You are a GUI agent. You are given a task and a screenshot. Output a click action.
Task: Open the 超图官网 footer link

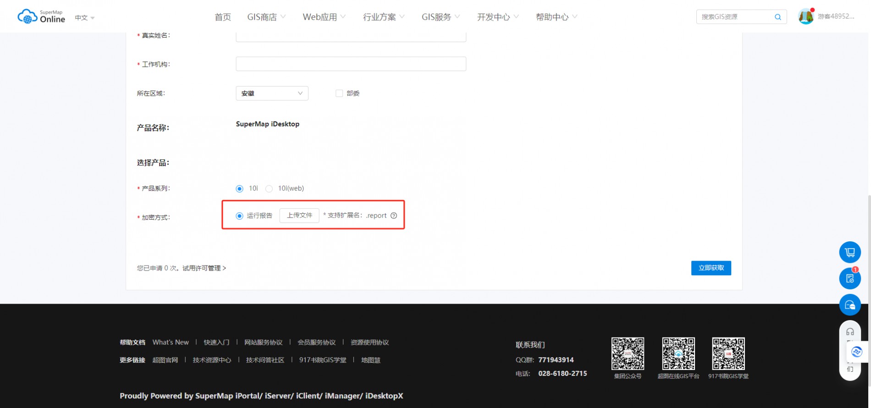165,360
